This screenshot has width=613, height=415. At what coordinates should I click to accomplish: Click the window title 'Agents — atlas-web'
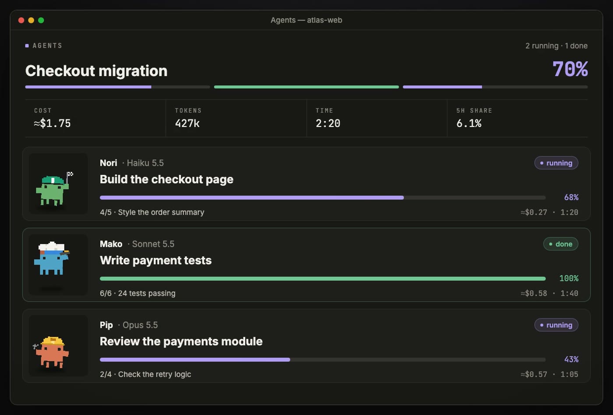coord(306,20)
